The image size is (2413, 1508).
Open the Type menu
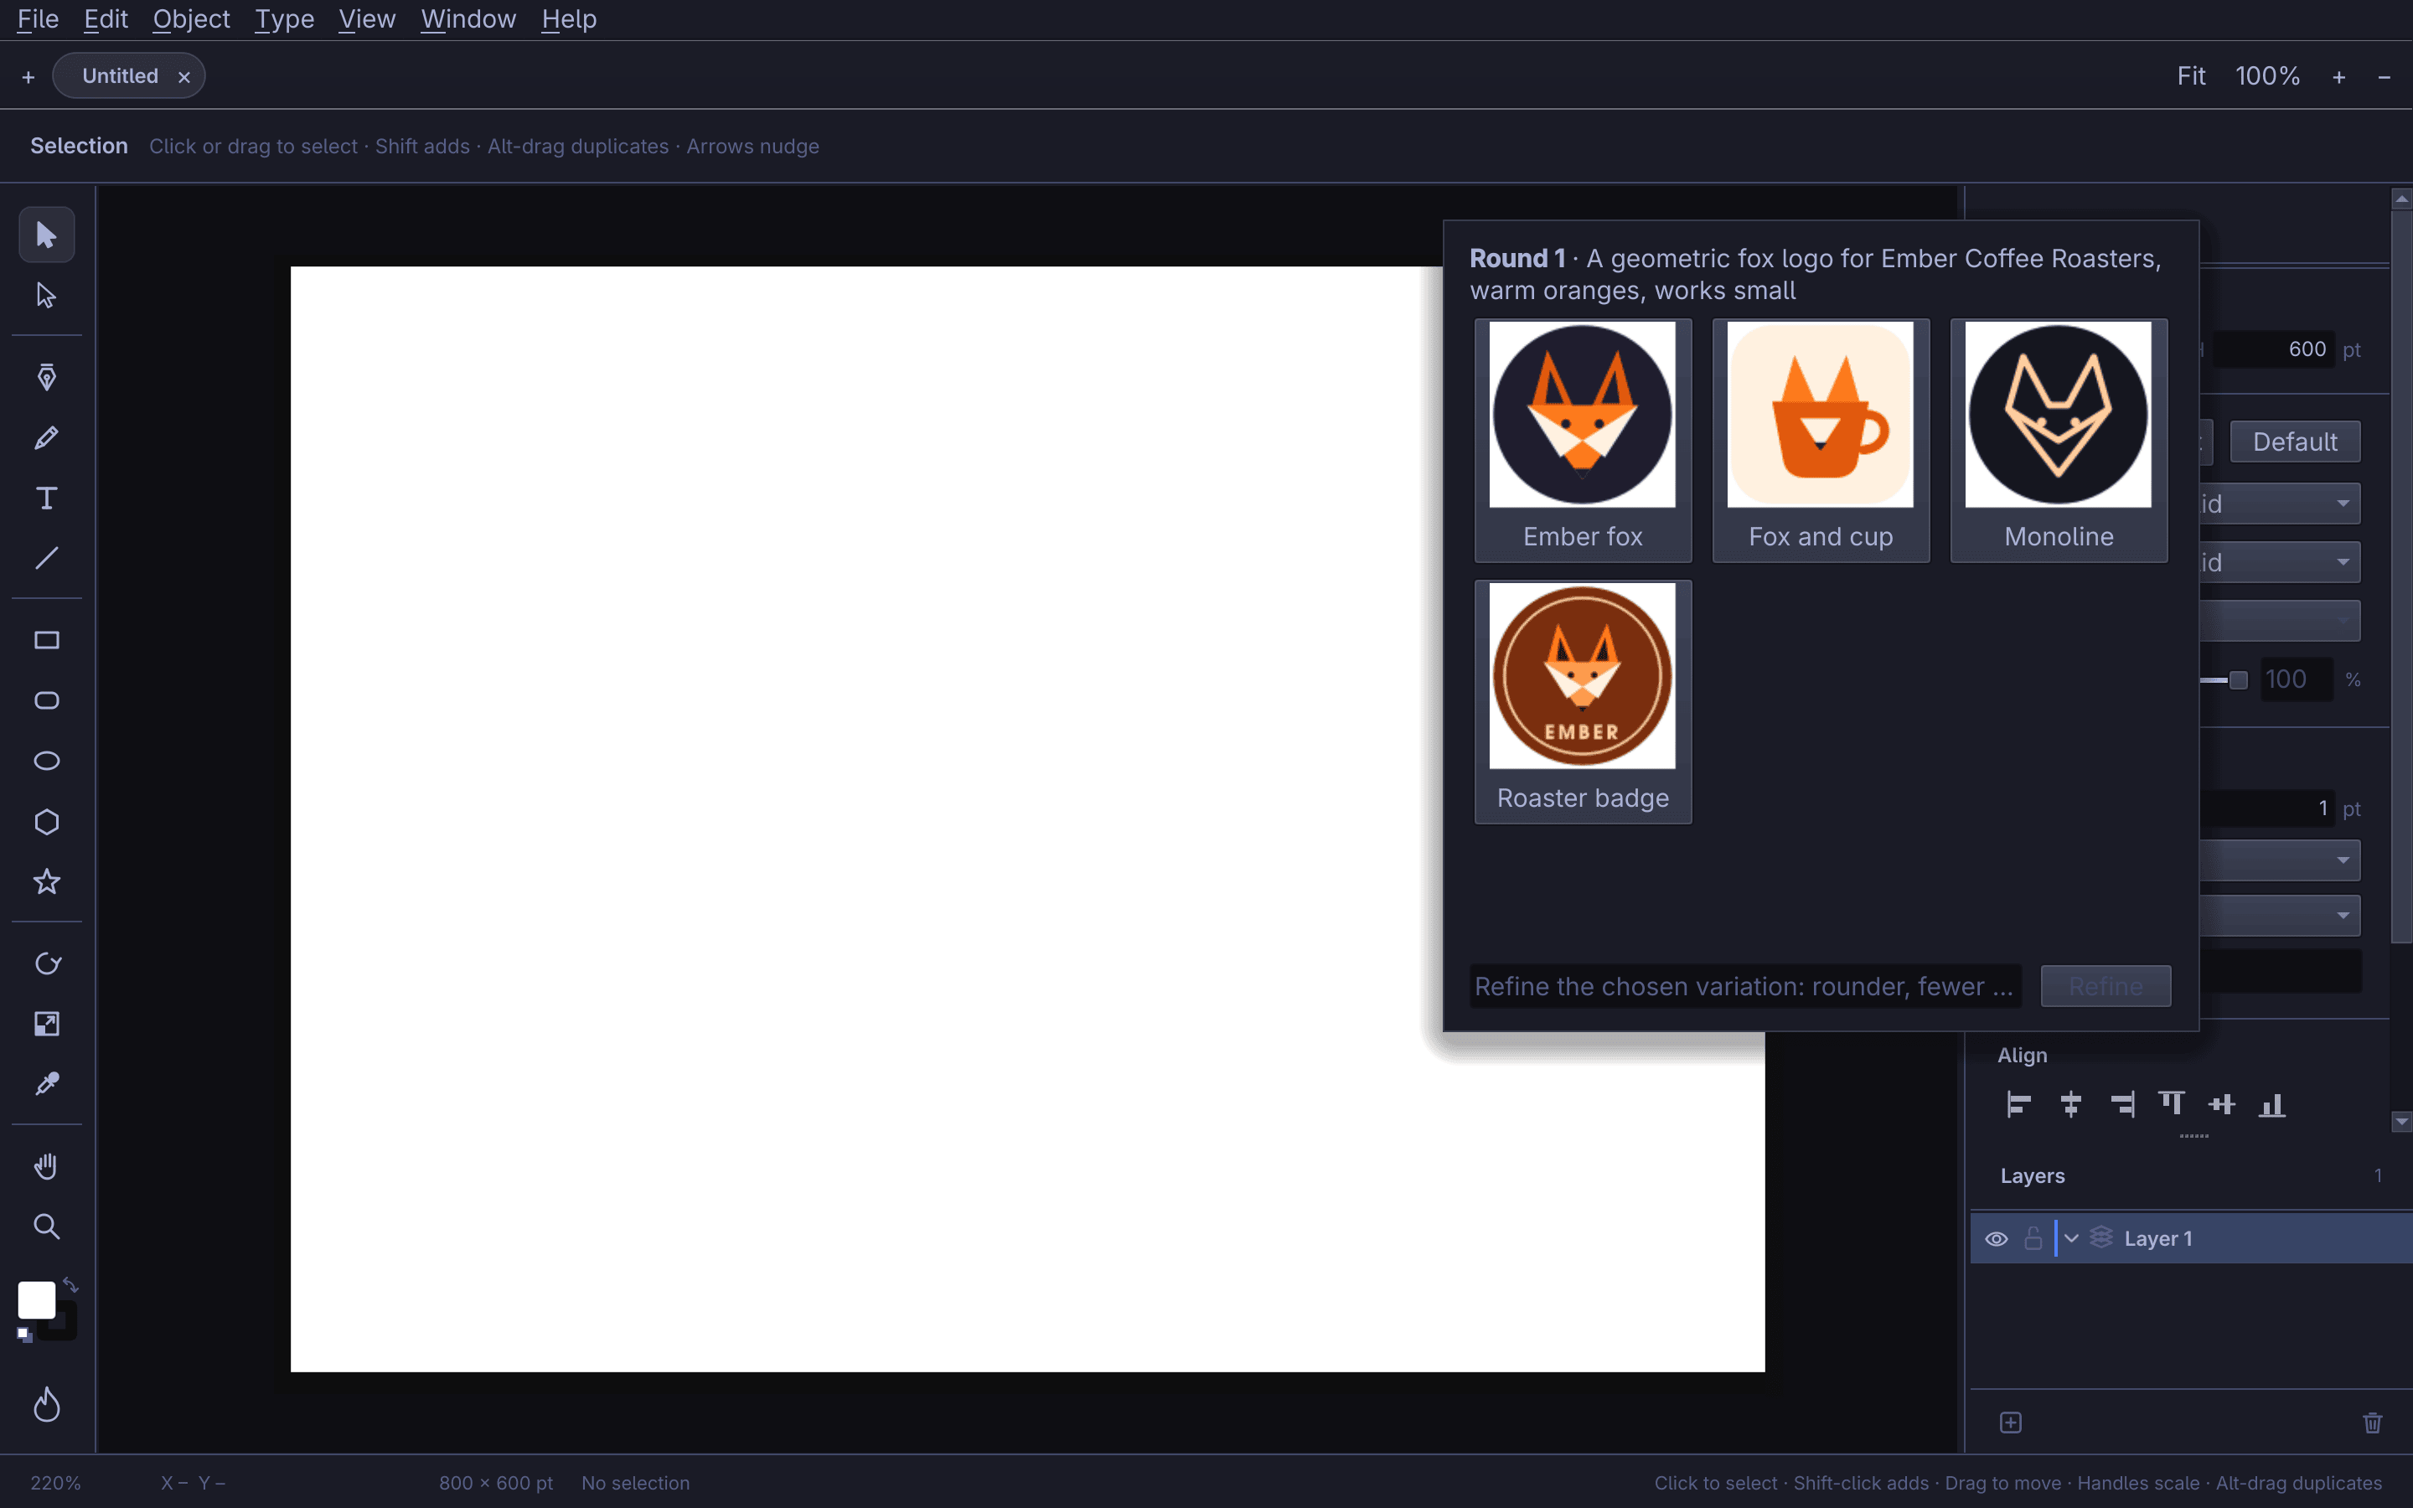pyautogui.click(x=284, y=19)
